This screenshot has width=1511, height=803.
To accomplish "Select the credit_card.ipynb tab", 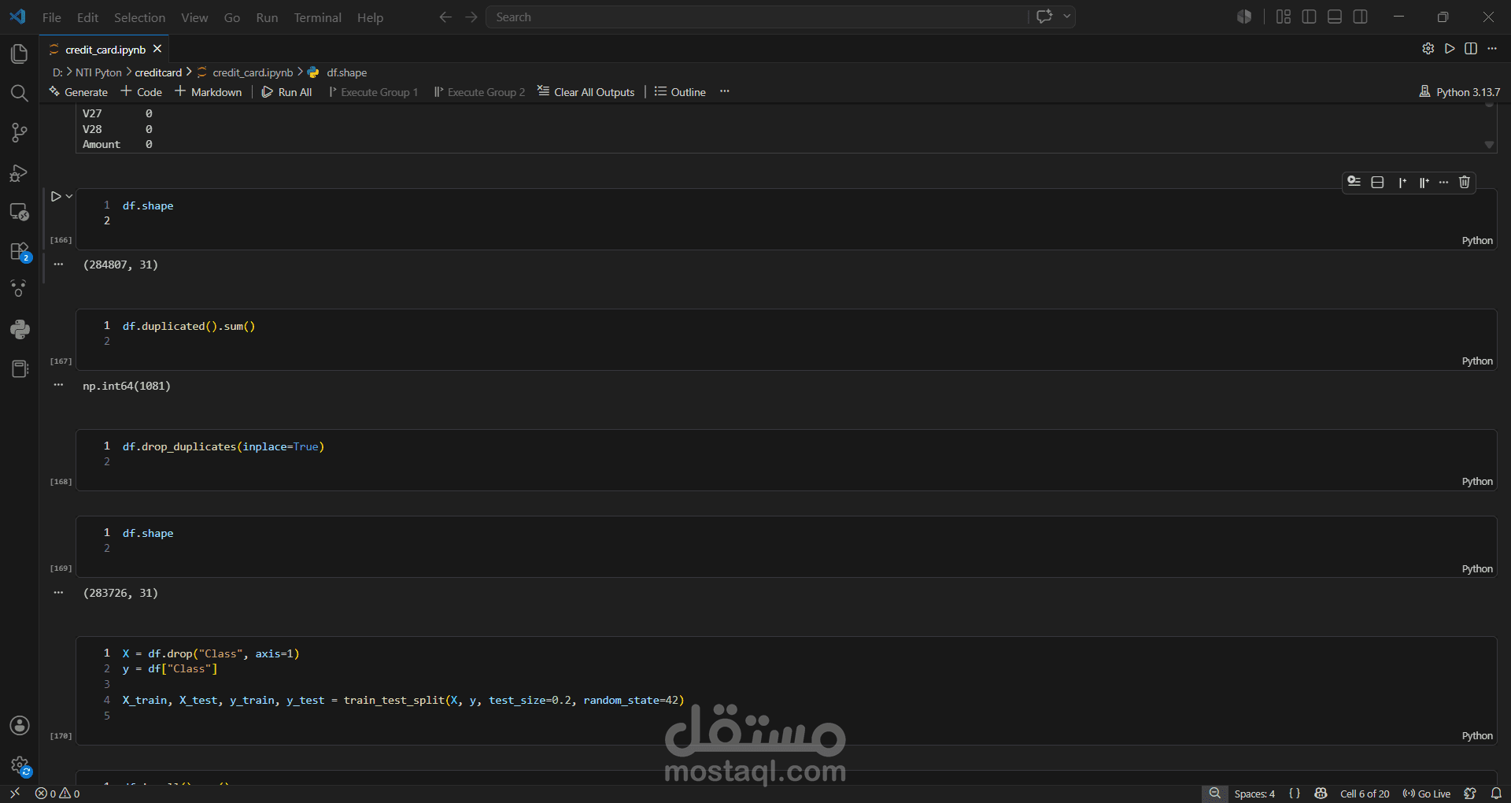I will [x=105, y=50].
